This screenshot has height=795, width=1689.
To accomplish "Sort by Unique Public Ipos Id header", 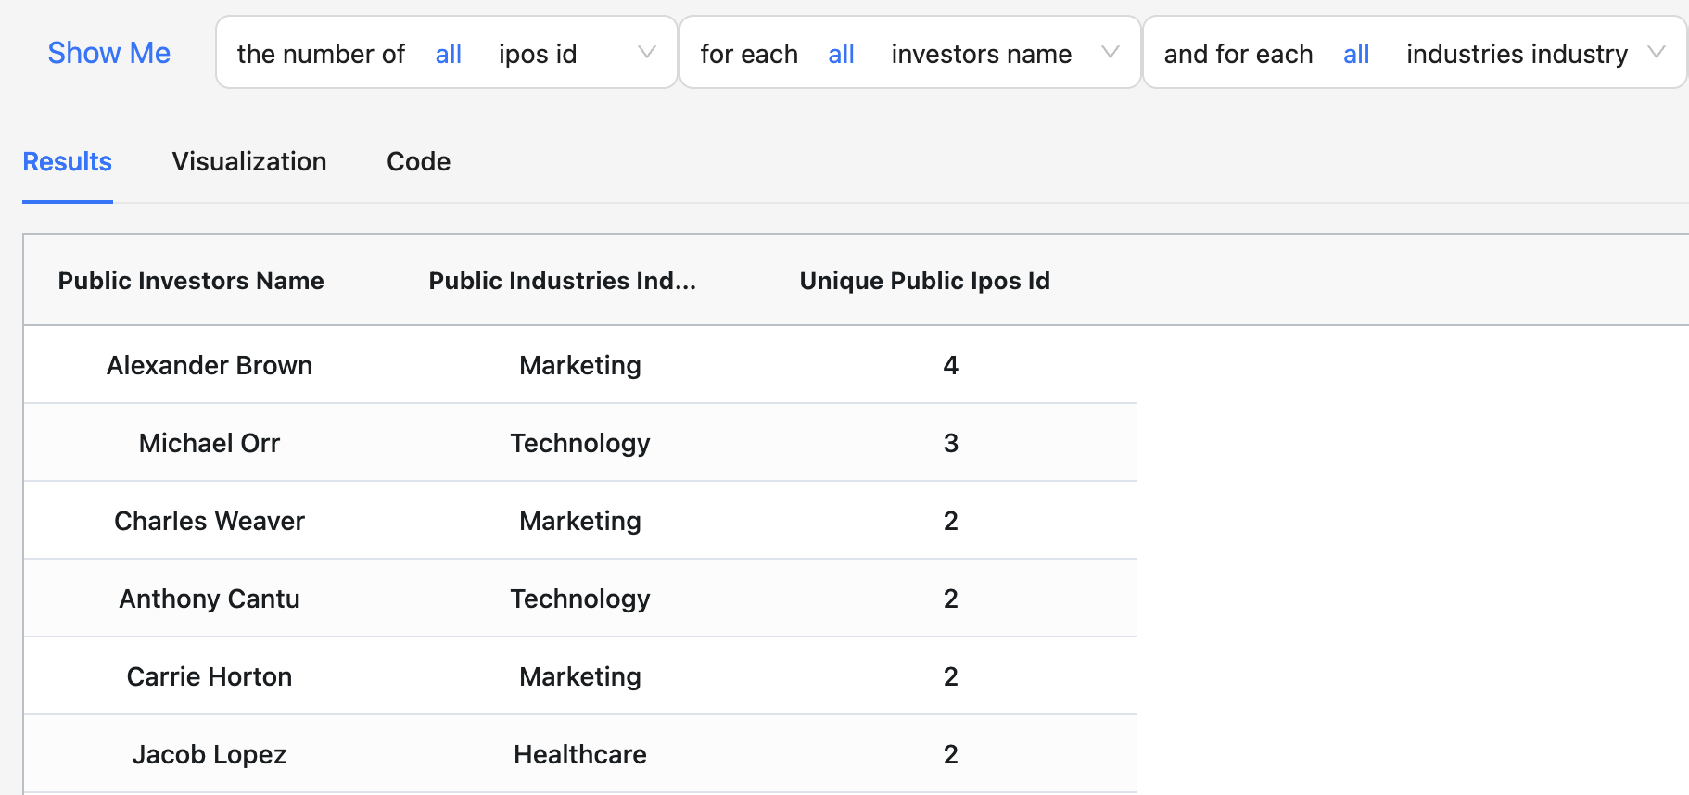I will (x=924, y=281).
